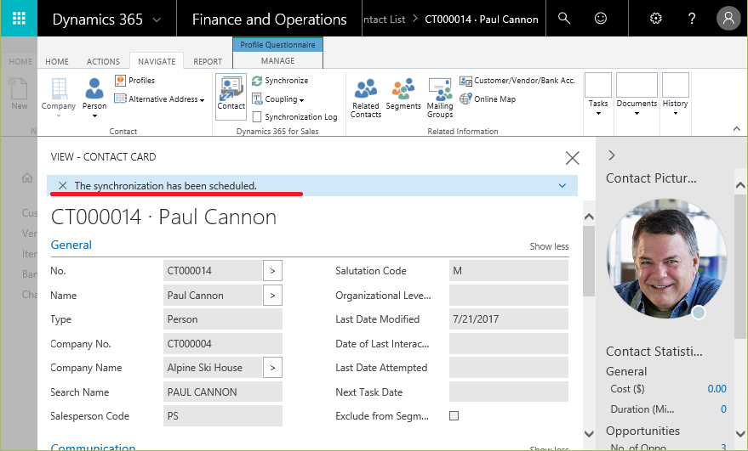The width and height of the screenshot is (748, 451).
Task: Click the Company No. field CT000004
Action: click(223, 343)
